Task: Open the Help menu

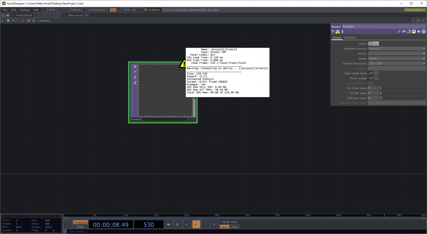Action: [x=36, y=10]
